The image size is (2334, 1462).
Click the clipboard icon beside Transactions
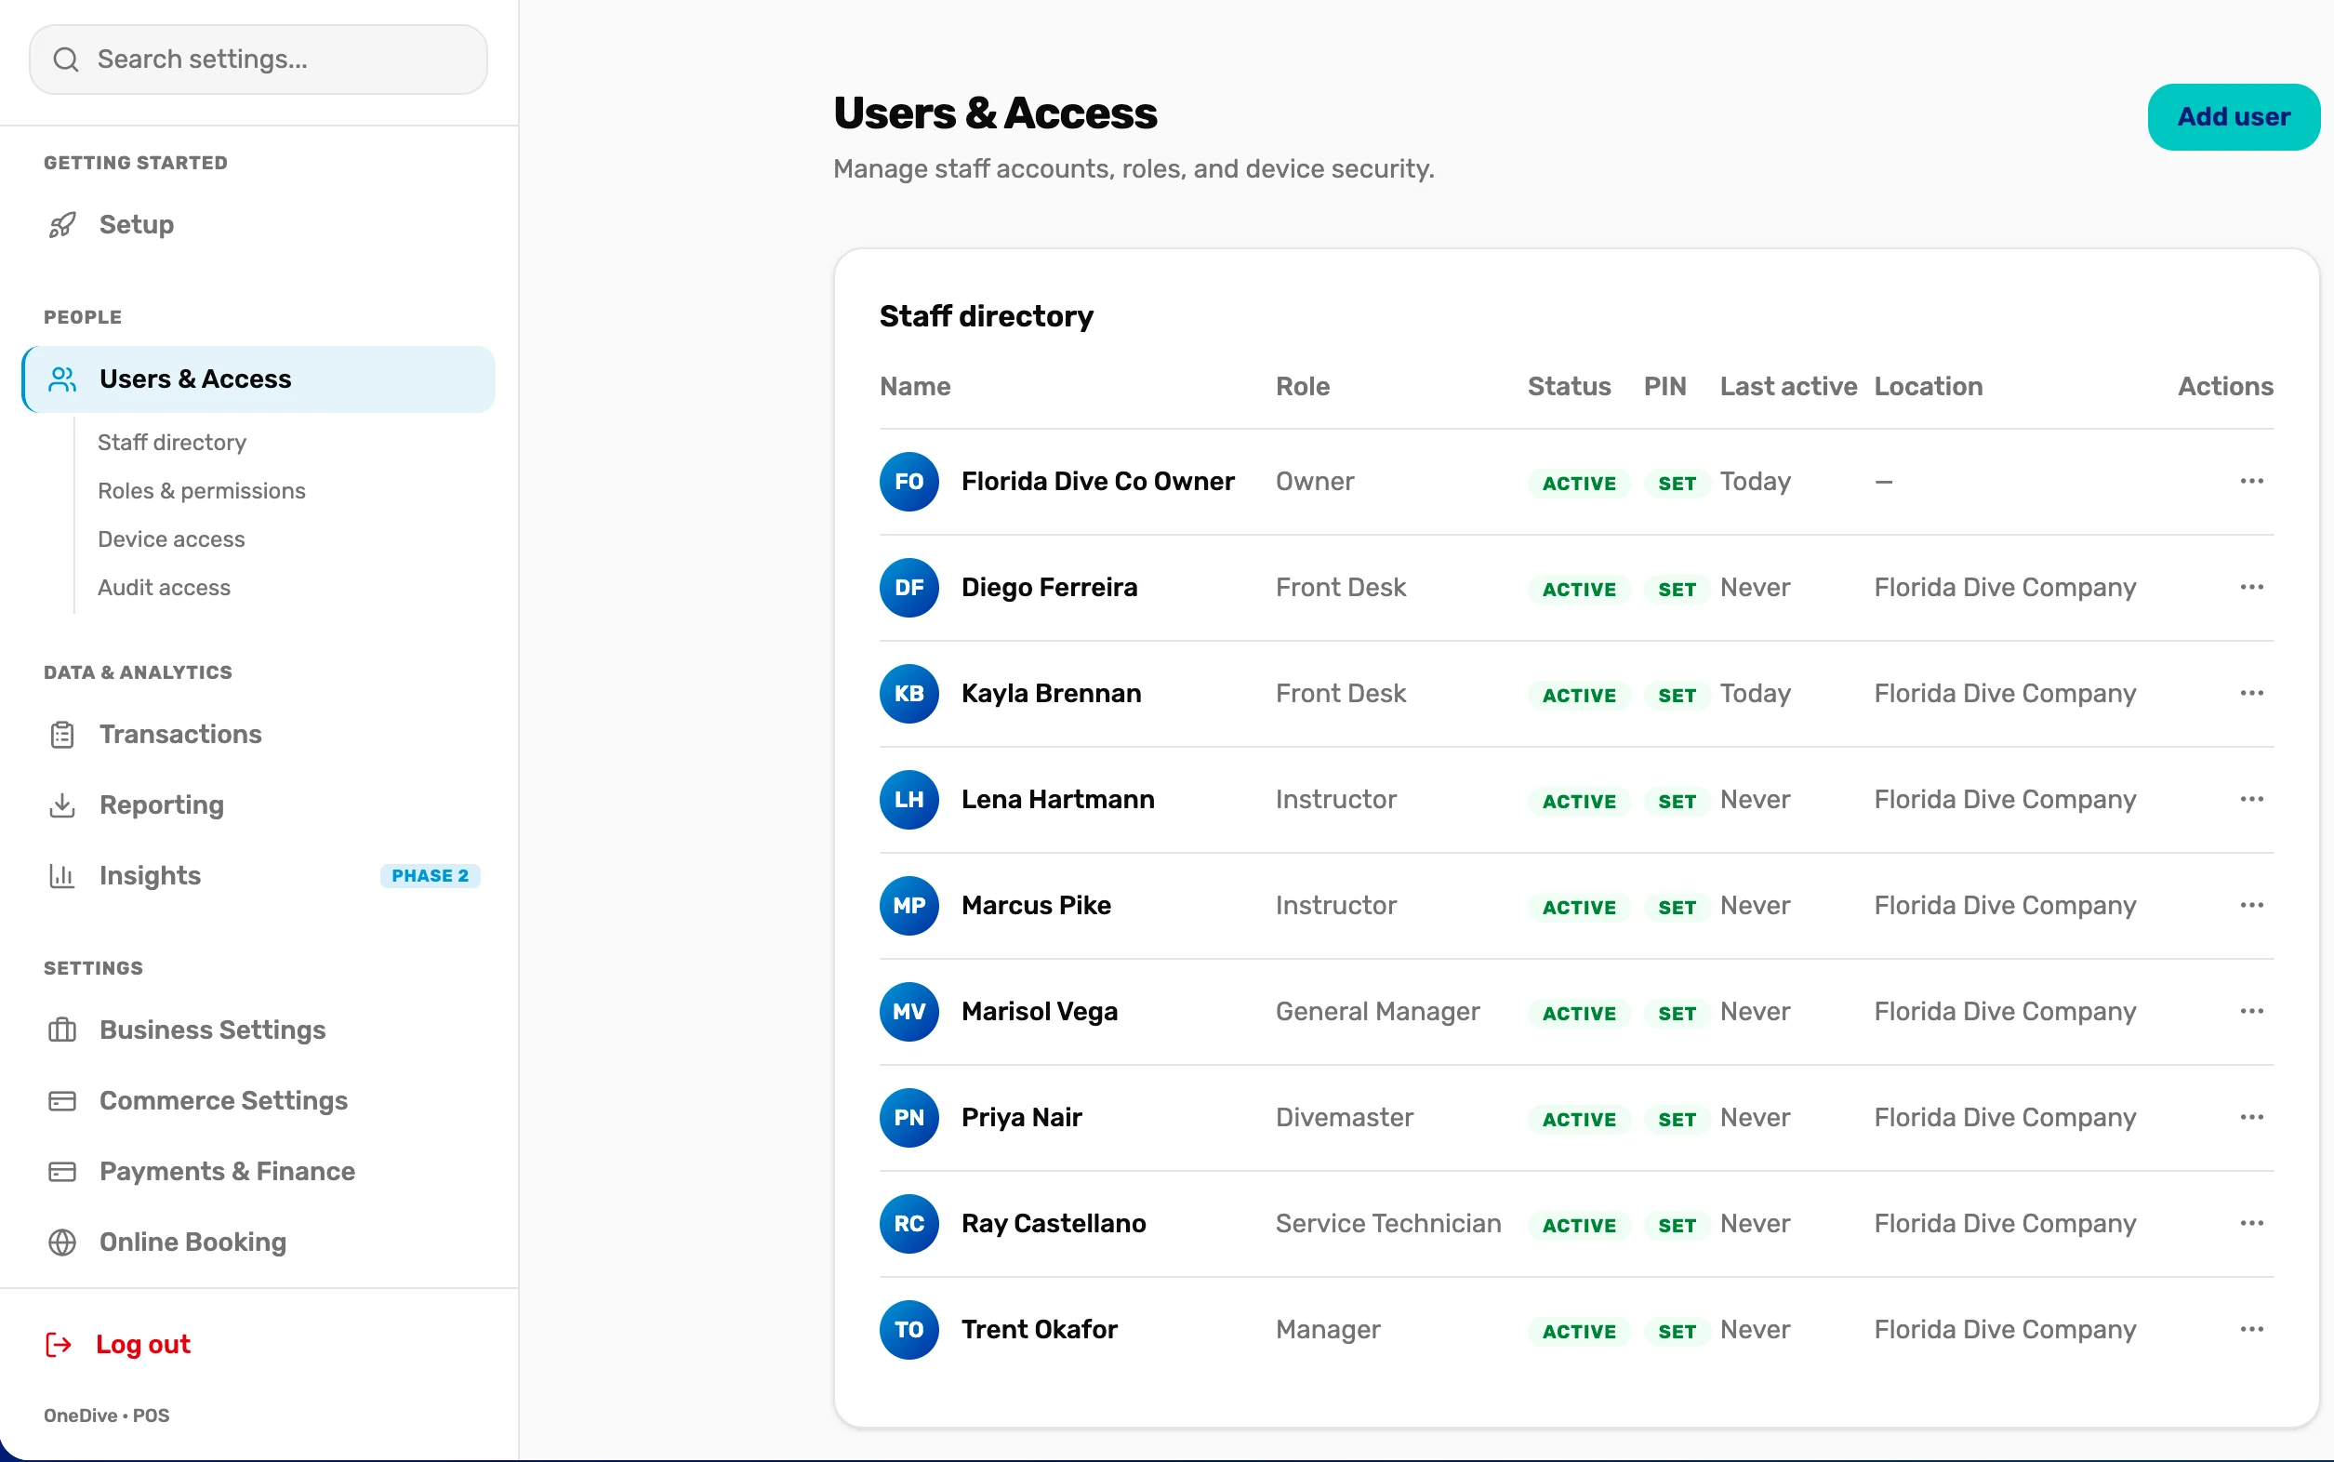point(63,735)
